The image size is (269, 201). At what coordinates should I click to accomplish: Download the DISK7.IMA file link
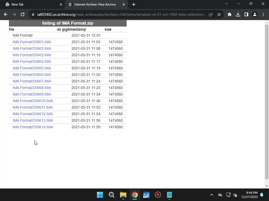32,81
